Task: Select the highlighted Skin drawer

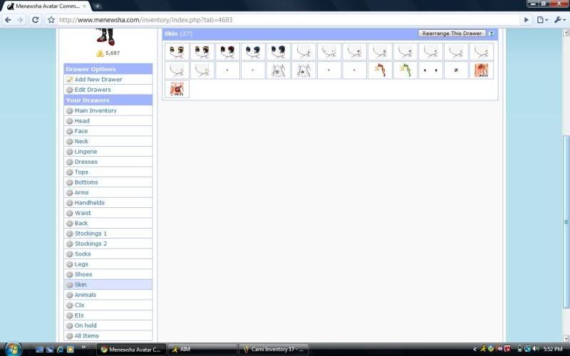Action: coord(108,284)
